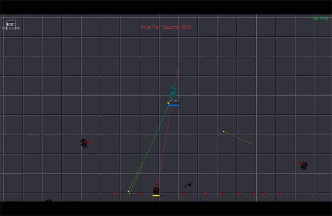Click the ammo count above player bars
The image size is (332, 216).
[x=173, y=100]
